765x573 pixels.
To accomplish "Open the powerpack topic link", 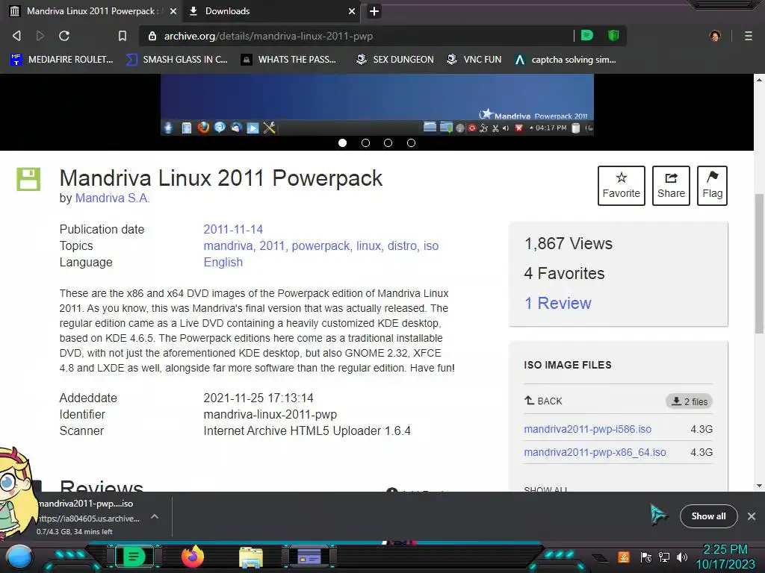I will 320,245.
